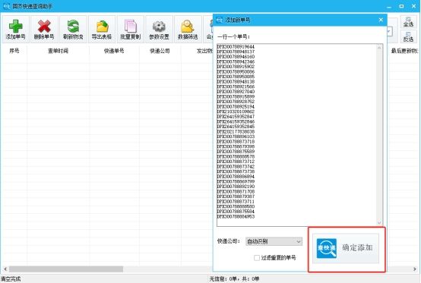
Task: Click the tracking number ending 873712
Action: 236,162
